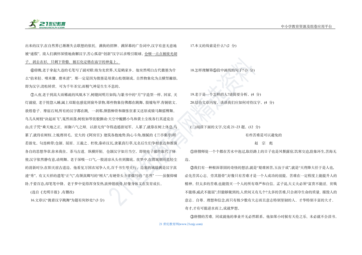
Task: Click paragraph ③ starting 唐僧的苦难
Action: (264, 217)
